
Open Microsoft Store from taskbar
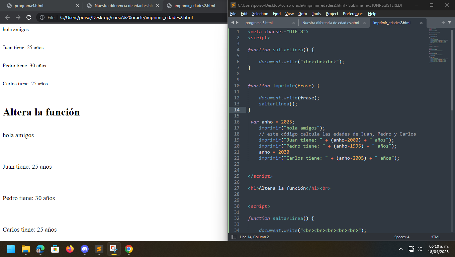tap(55, 249)
